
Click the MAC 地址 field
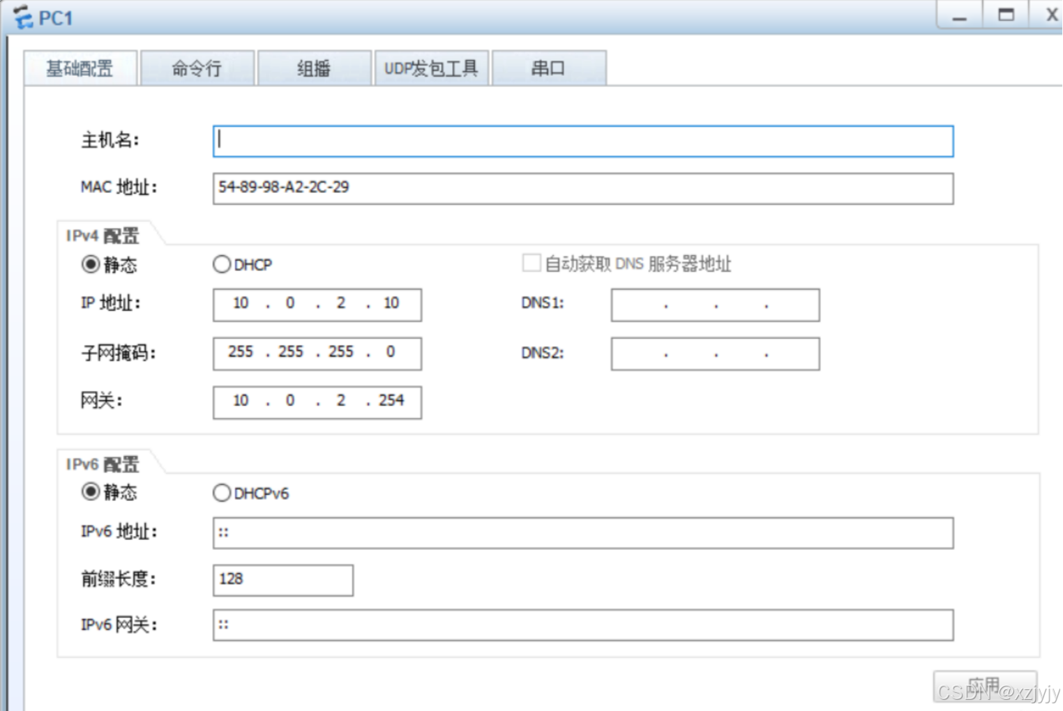[583, 188]
